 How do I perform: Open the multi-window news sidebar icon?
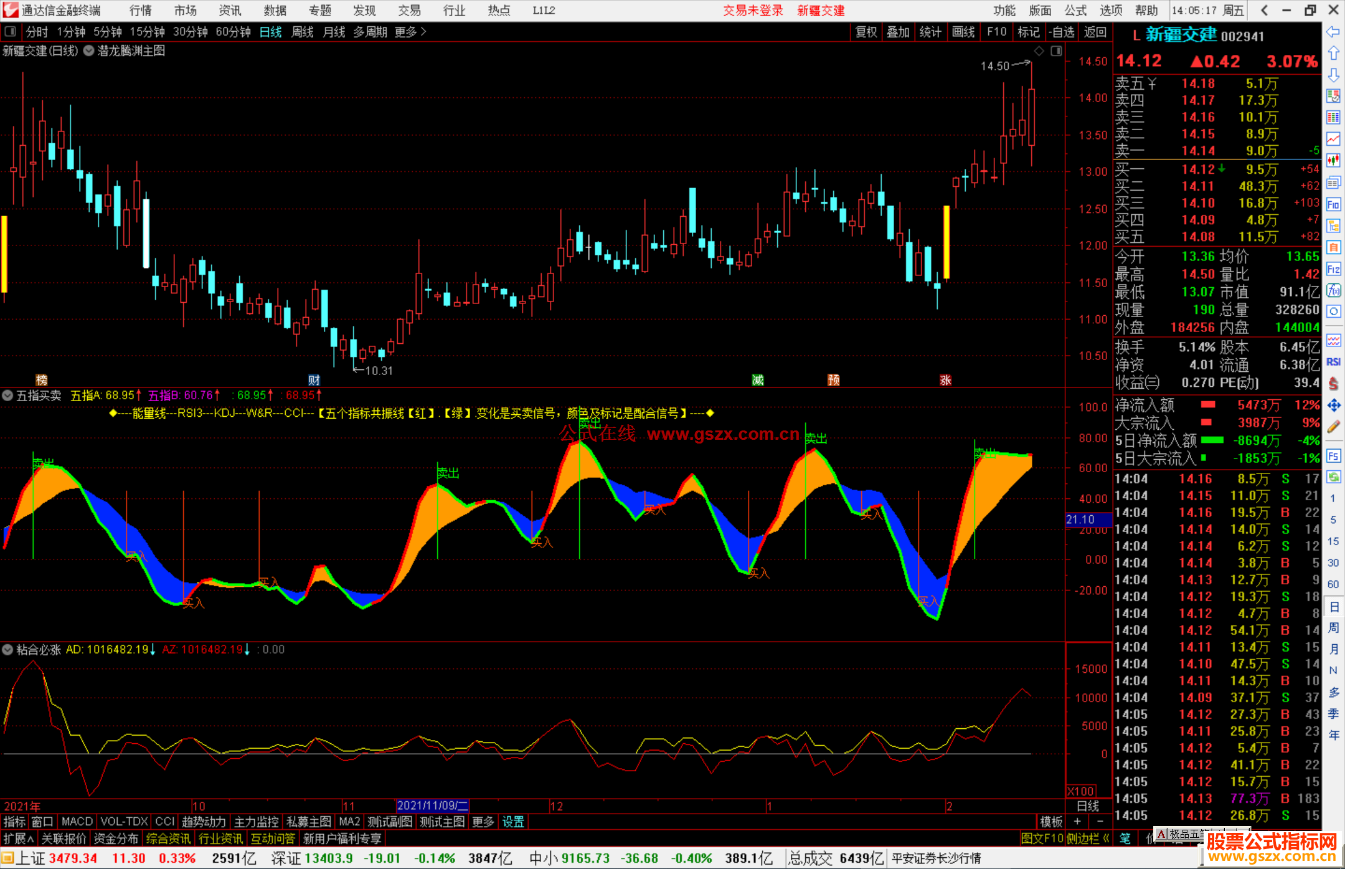[1333, 183]
